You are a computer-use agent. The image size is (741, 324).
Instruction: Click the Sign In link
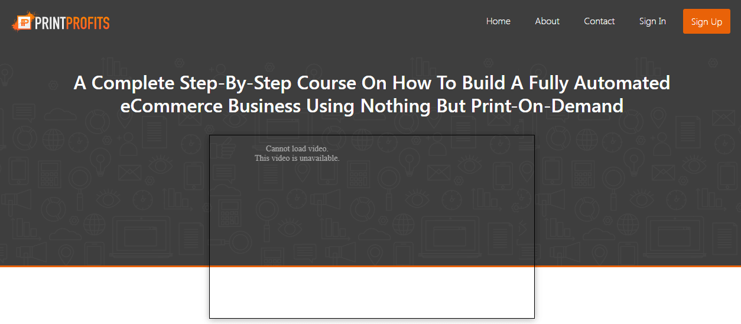pos(652,21)
